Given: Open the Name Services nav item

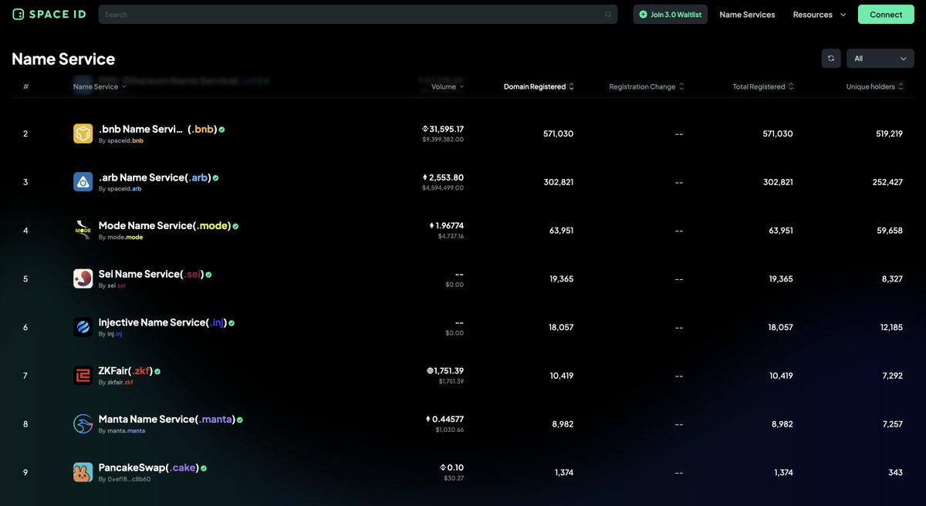Looking at the screenshot, I should point(747,15).
